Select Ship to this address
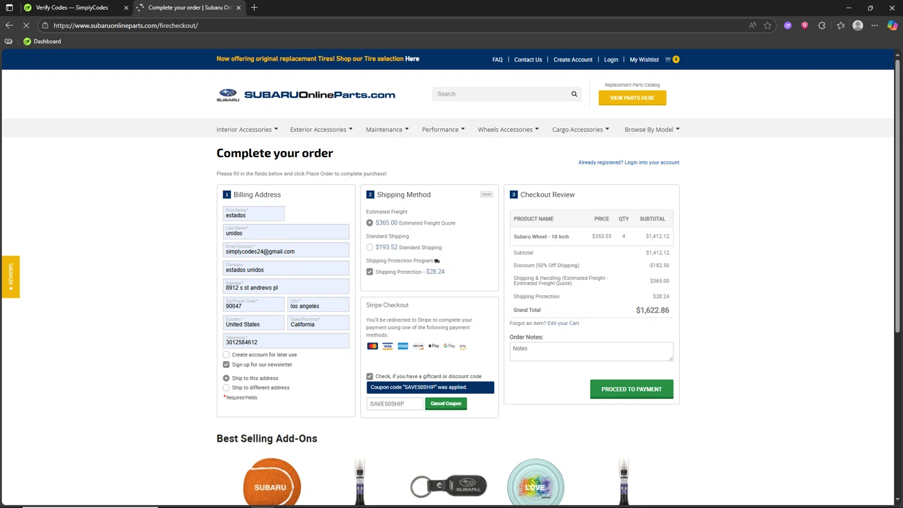This screenshot has height=508, width=903. 226,379
